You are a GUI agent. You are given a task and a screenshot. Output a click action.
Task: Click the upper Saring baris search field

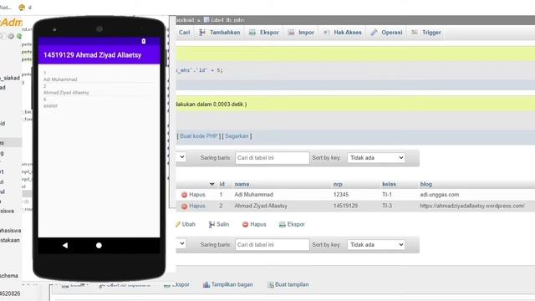click(x=272, y=158)
